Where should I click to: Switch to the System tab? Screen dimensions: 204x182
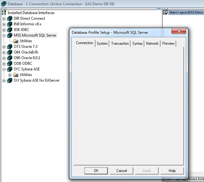(x=102, y=43)
